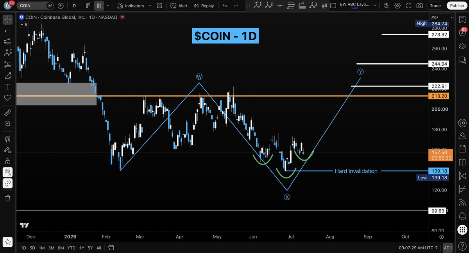
Task: Open timezone menu 09:07:29 AM UTC-7
Action: 419,248
